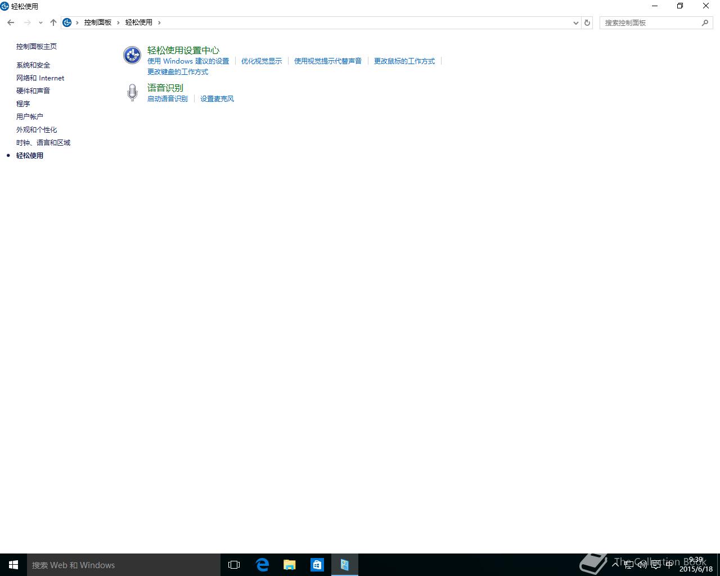Screen dimensions: 720x576
Task: Open recent locations dropdown arrow
Action: (40, 22)
